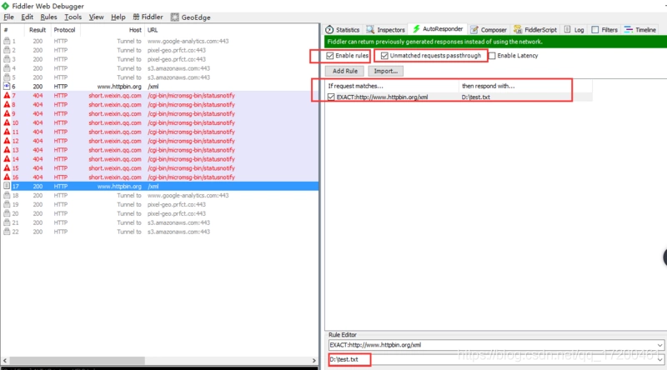
Task: Click the lock icon of session 4
Action: coord(7,68)
